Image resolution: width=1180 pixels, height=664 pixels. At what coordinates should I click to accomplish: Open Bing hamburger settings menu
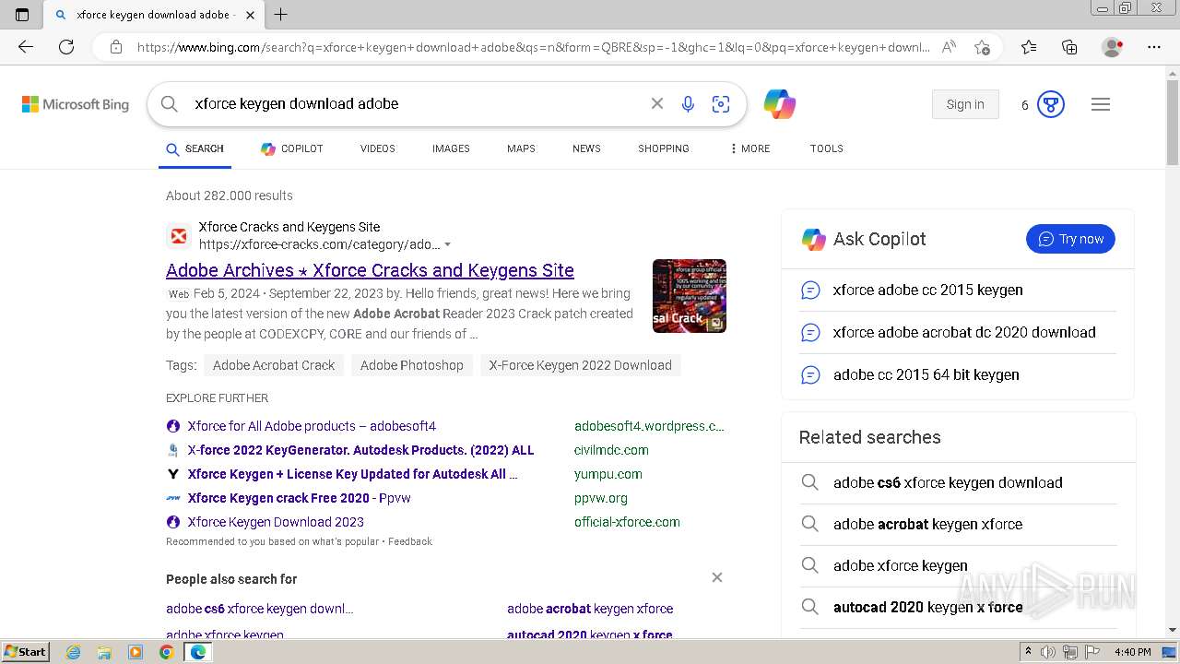(x=1101, y=104)
